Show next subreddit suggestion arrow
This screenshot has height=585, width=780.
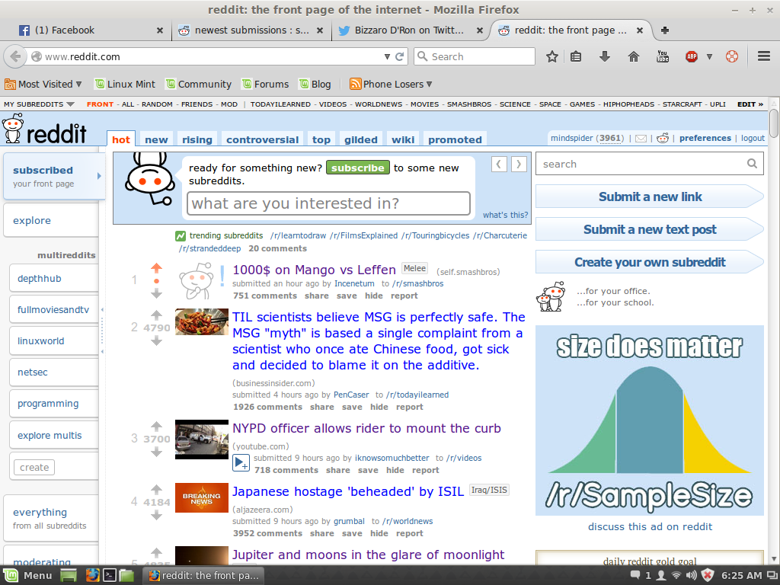pyautogui.click(x=519, y=164)
